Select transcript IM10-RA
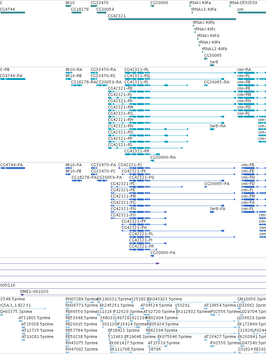 74,70
